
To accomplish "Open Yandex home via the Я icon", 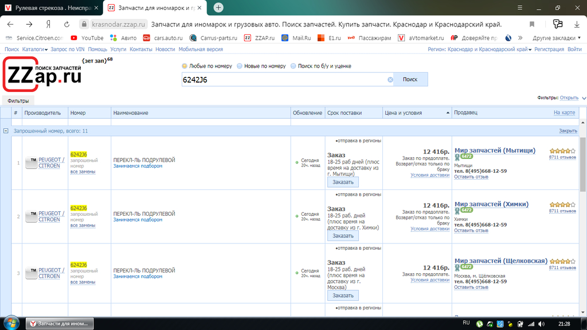I will tap(48, 24).
